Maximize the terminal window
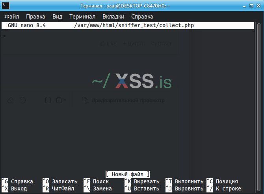The image size is (264, 194). pyautogui.click(x=251, y=6)
